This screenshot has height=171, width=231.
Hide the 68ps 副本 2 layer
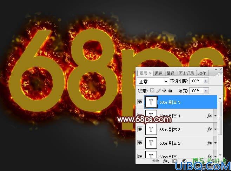point(140,143)
